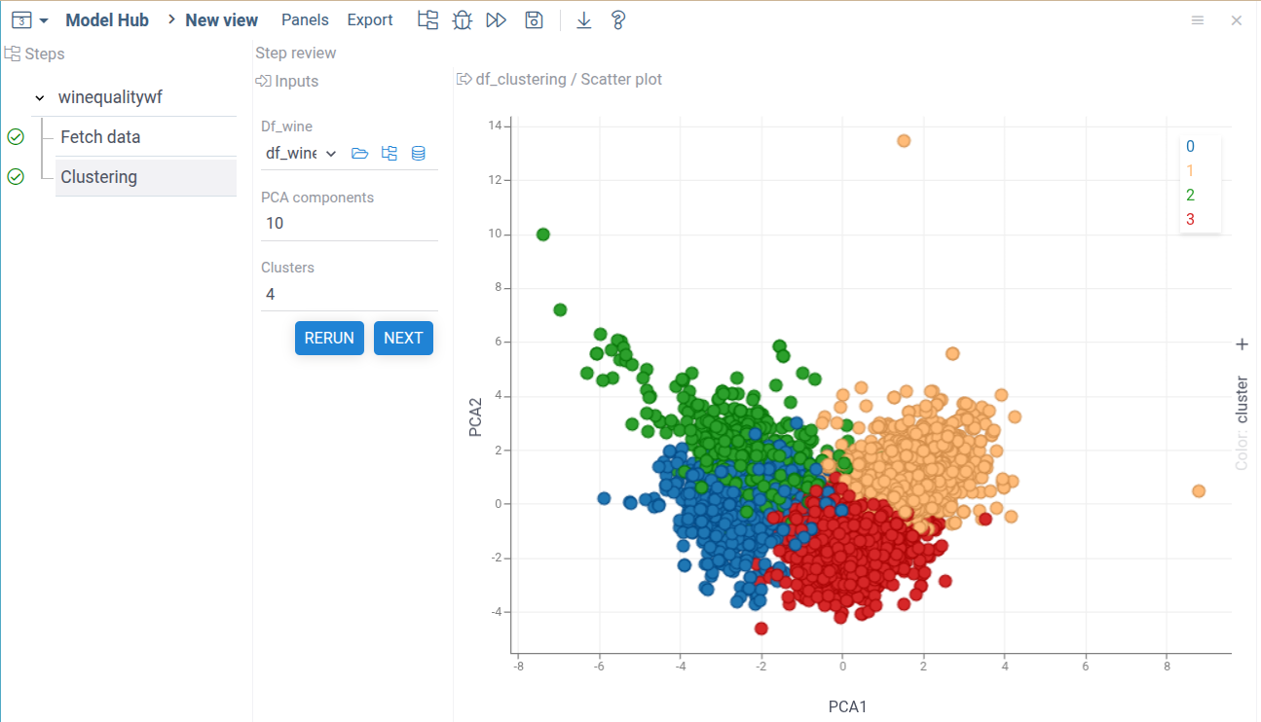1261x722 pixels.
Task: Open the Panels menu
Action: coord(305,19)
